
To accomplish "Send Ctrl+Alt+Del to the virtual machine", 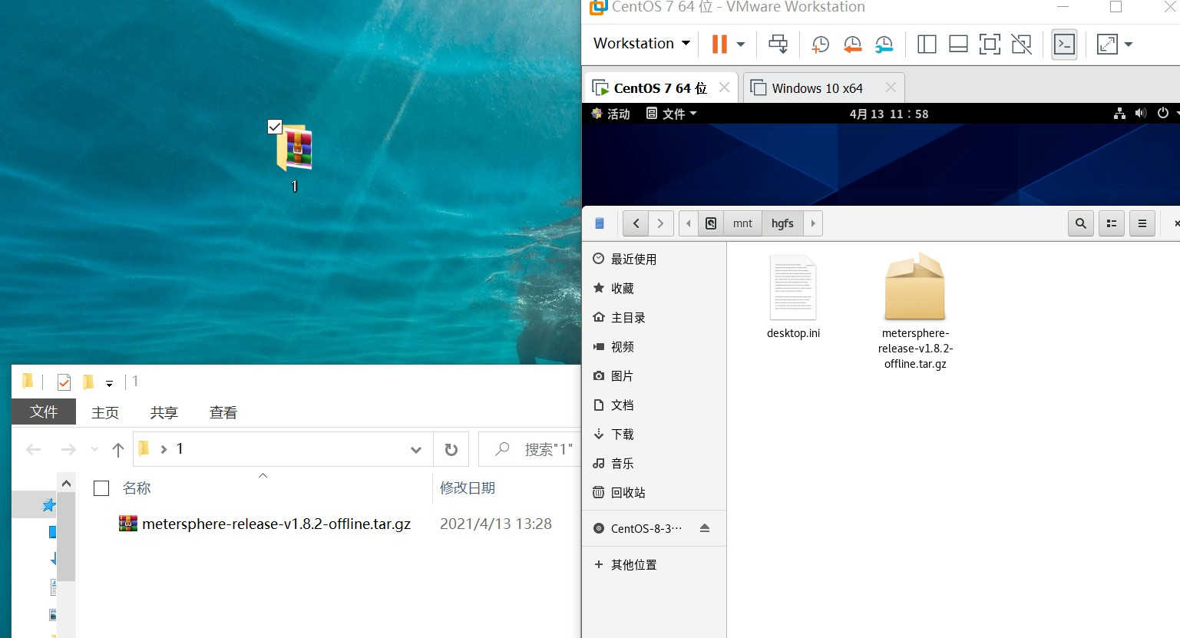I will (x=778, y=44).
